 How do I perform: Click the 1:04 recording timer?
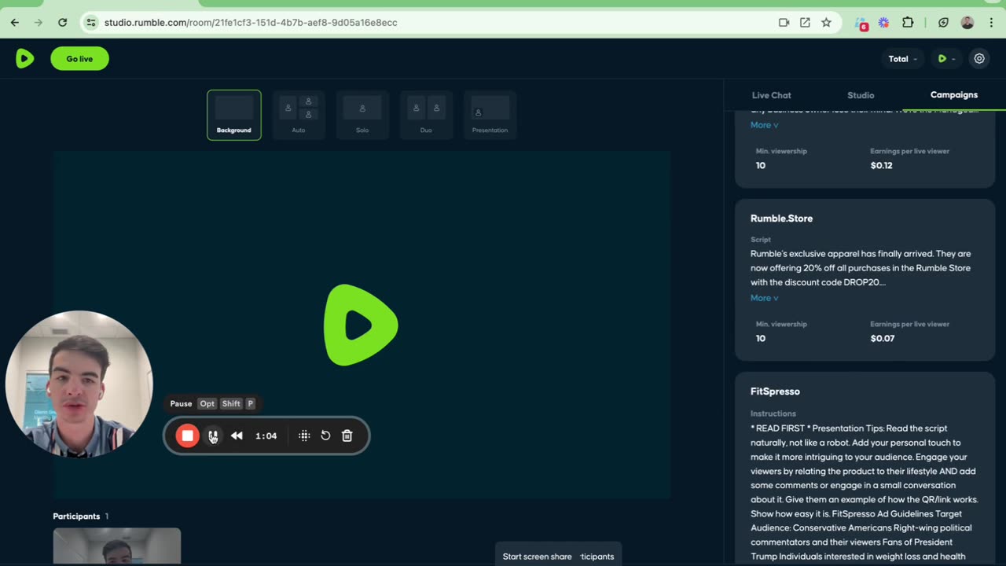coord(266,436)
